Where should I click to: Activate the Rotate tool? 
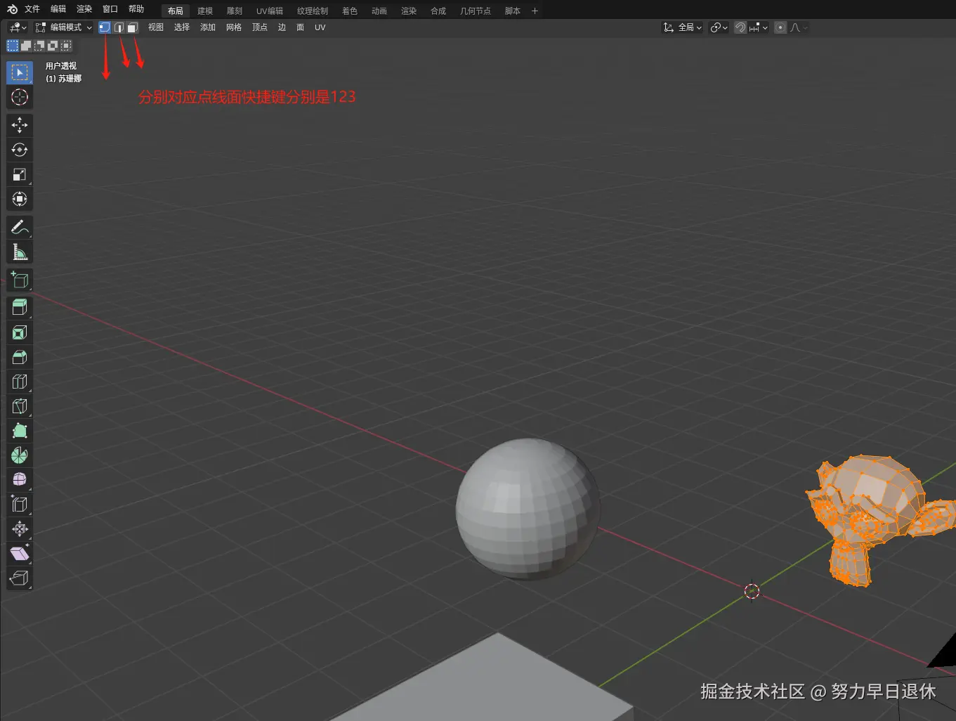[x=20, y=150]
